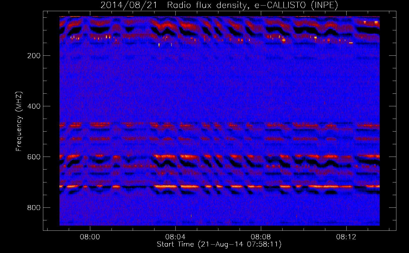Viewport: 409px width, 253px height.
Task: Click the 800 frequency tick label
Action: [34, 208]
